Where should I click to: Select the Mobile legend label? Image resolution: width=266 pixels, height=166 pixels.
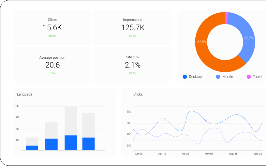(x=228, y=77)
